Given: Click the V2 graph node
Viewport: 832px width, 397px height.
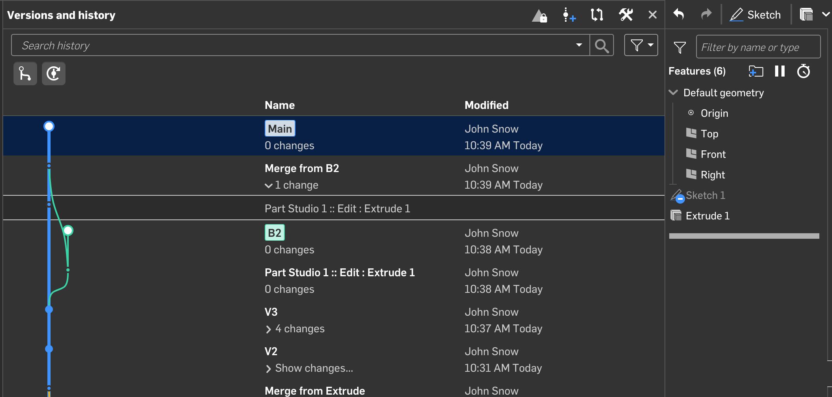Looking at the screenshot, I should tap(49, 349).
